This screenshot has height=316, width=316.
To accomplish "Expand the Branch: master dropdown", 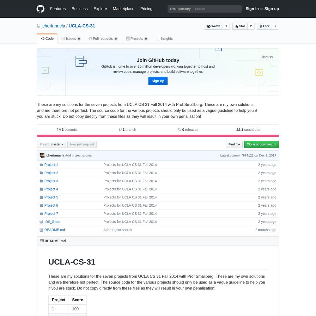I will [x=52, y=144].
